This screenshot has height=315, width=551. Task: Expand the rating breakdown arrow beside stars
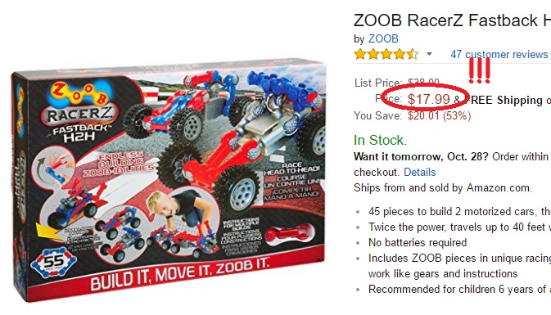[x=429, y=54]
